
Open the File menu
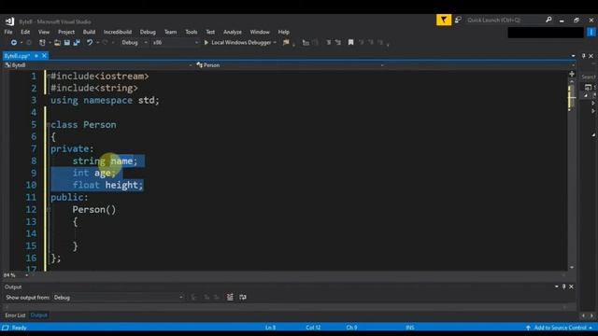click(x=8, y=32)
